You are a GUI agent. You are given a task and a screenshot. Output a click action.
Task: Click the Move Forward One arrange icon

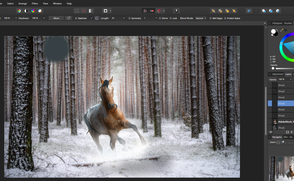pos(227,11)
